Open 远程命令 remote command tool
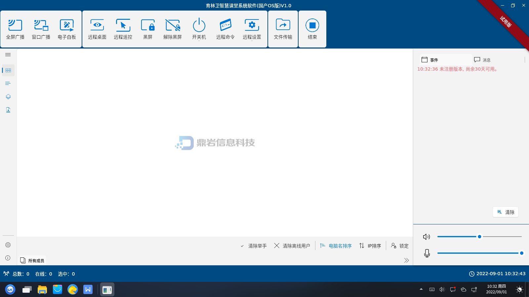Image resolution: width=529 pixels, height=297 pixels. pos(225,29)
